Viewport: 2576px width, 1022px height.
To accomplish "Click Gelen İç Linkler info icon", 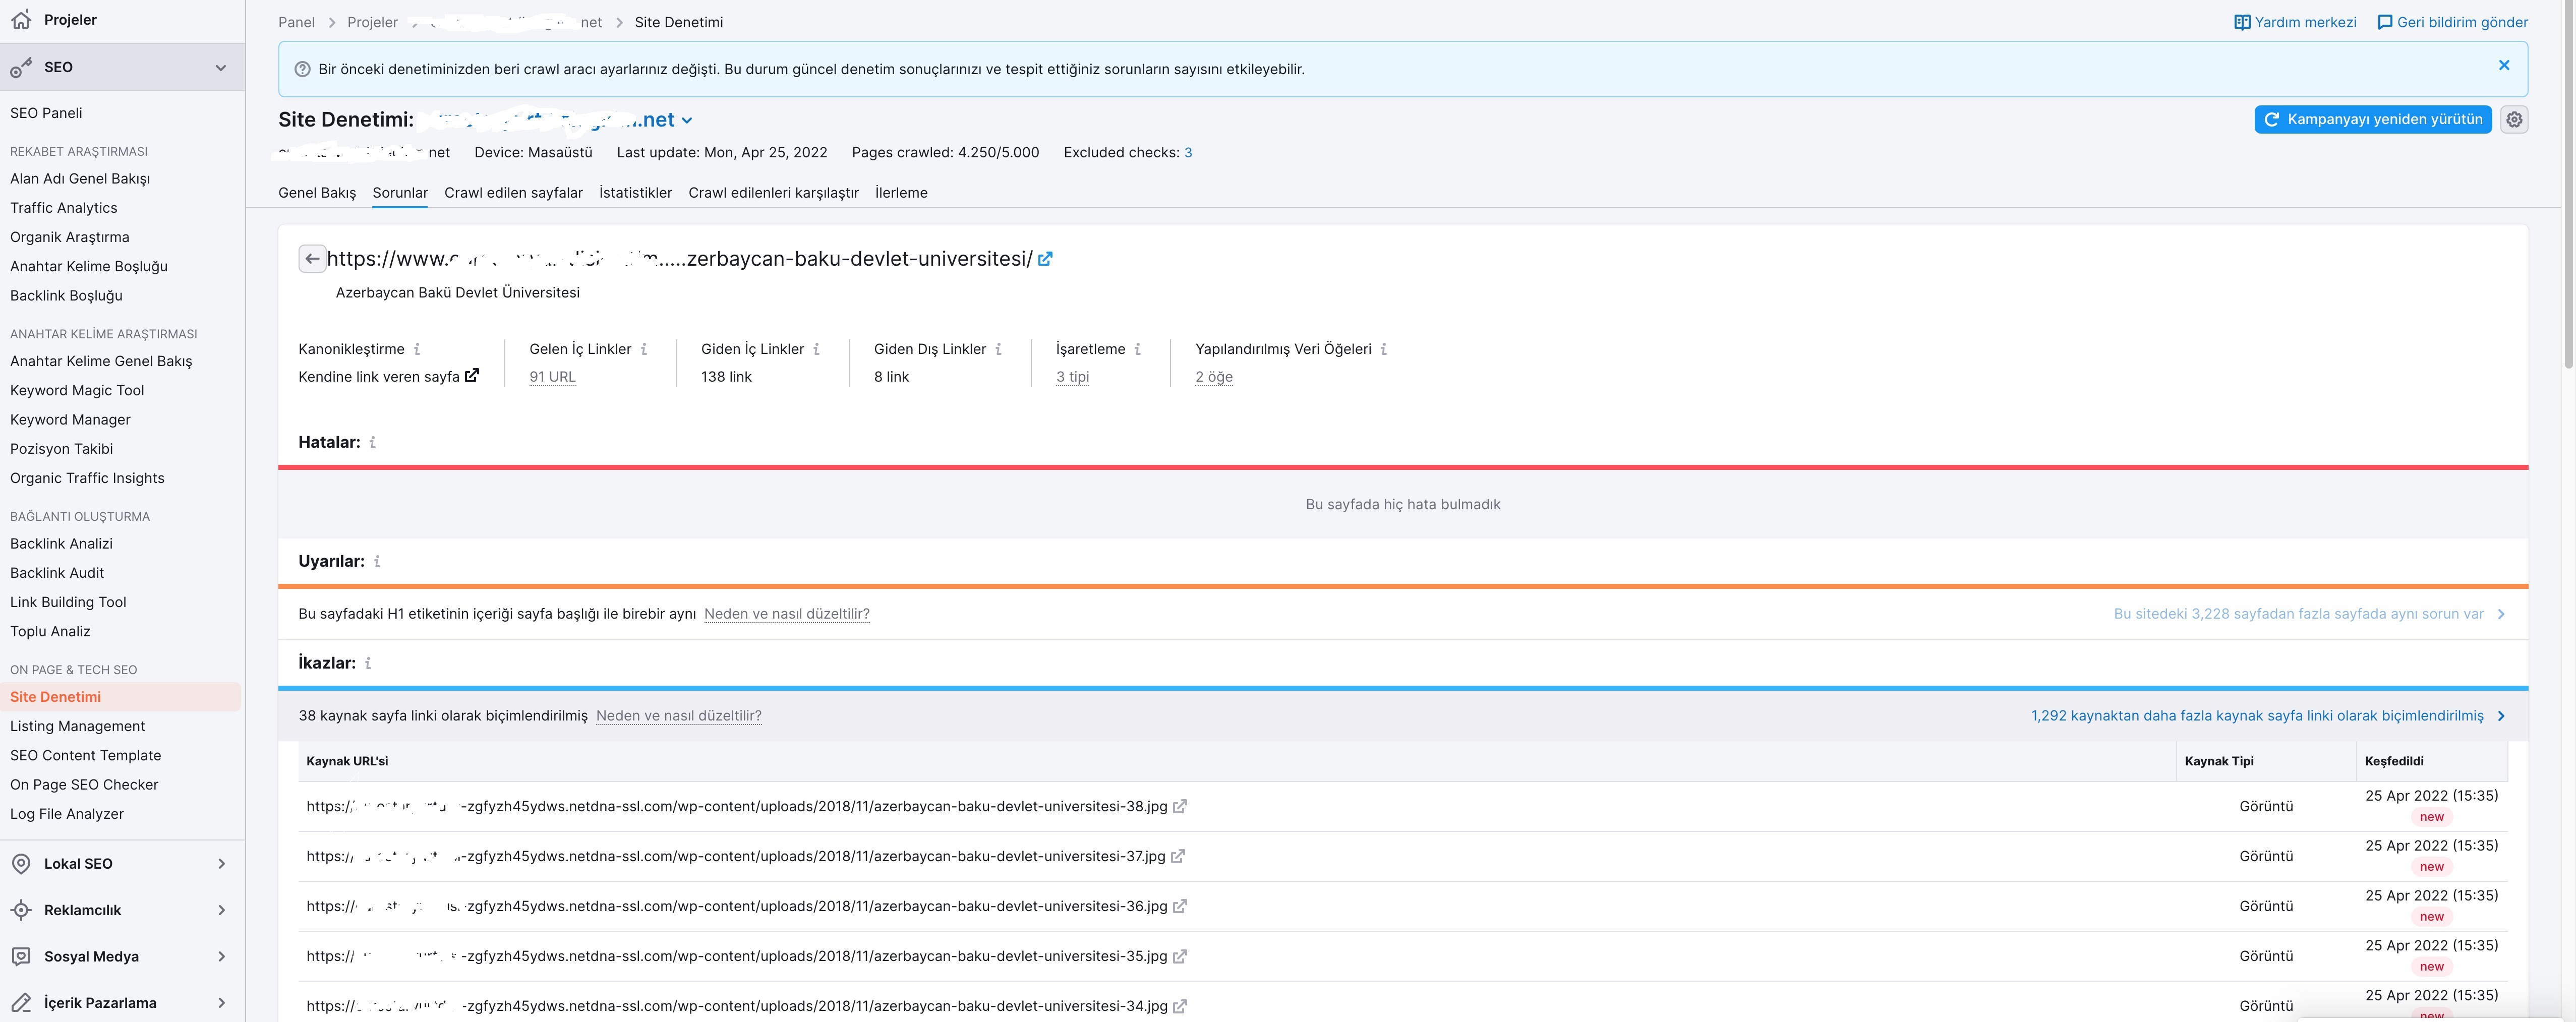I will pos(644,349).
